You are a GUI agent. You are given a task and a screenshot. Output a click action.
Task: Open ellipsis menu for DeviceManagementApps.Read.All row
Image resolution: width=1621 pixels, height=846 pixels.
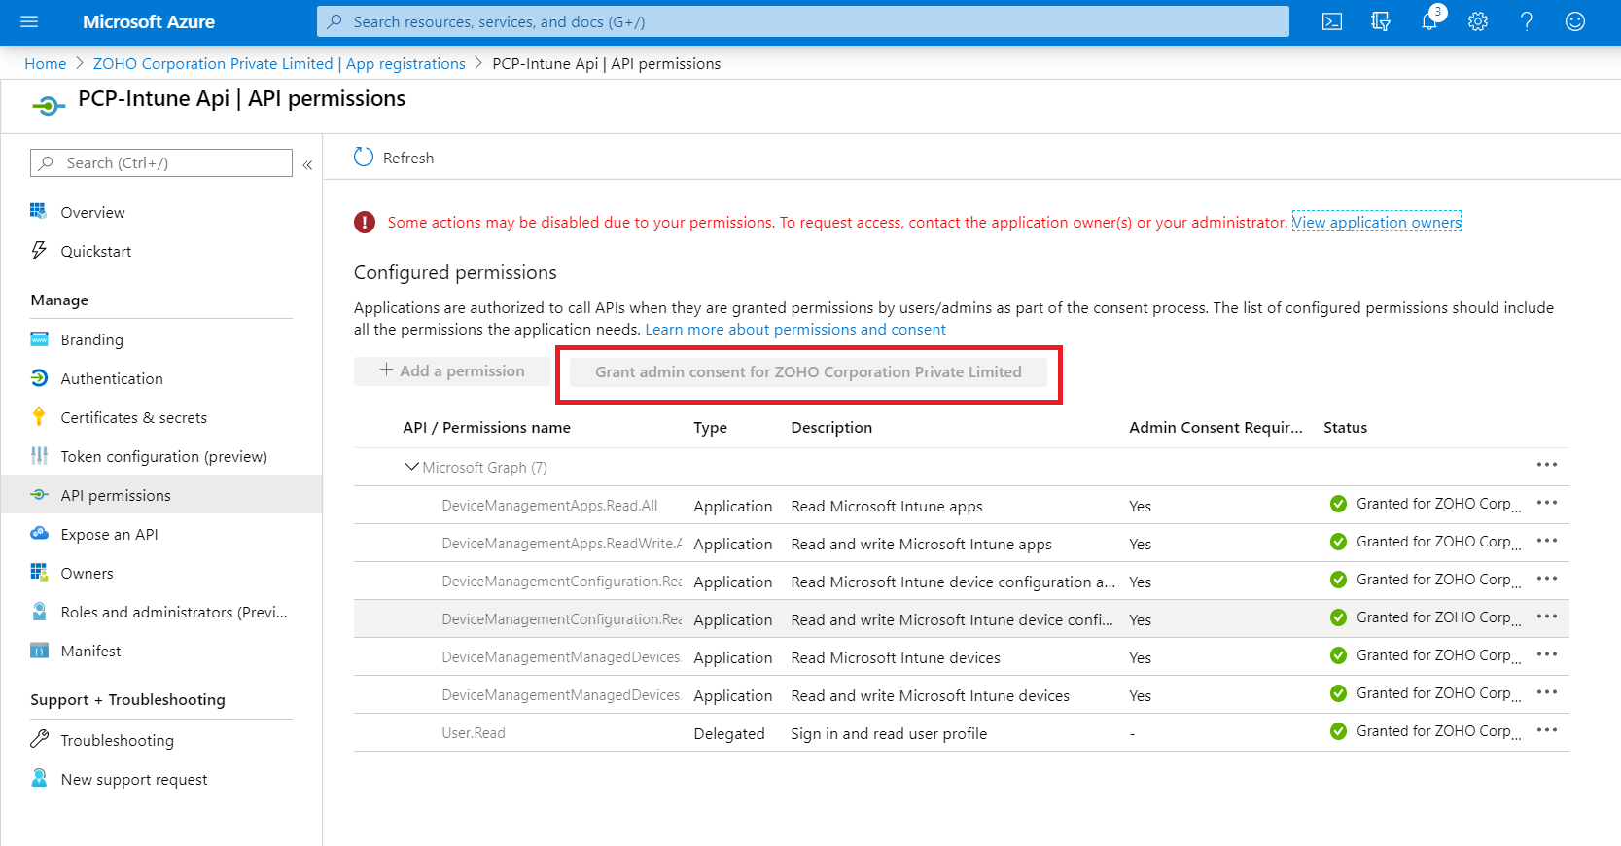(1546, 503)
